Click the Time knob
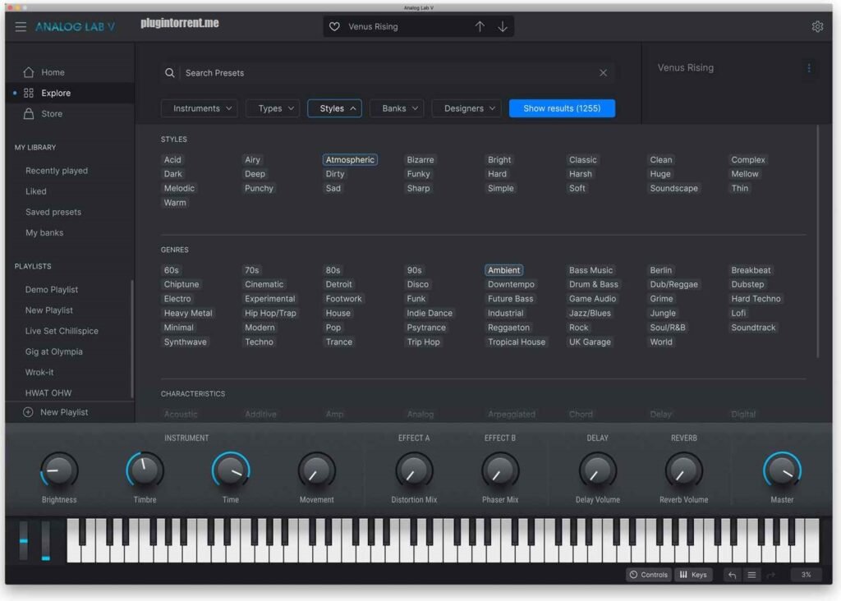Screen dimensions: 841x601 (x=231, y=470)
